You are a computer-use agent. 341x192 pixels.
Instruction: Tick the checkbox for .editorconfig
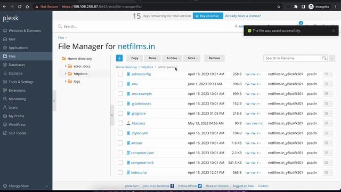click(120, 74)
